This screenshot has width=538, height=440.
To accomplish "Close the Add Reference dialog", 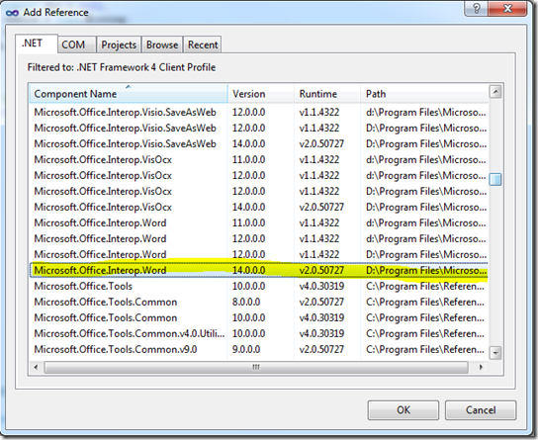I will point(507,8).
